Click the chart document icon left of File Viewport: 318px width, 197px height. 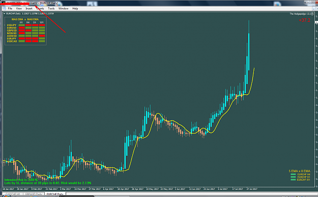tap(5, 9)
